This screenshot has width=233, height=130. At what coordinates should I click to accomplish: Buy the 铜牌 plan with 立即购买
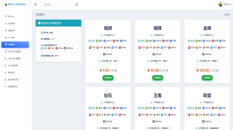point(108,78)
